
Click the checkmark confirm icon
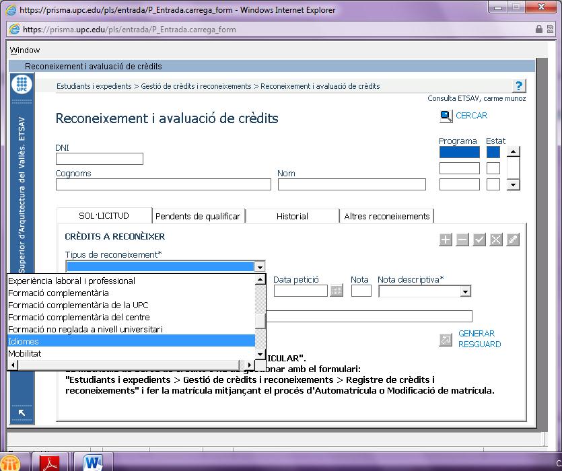tap(479, 240)
